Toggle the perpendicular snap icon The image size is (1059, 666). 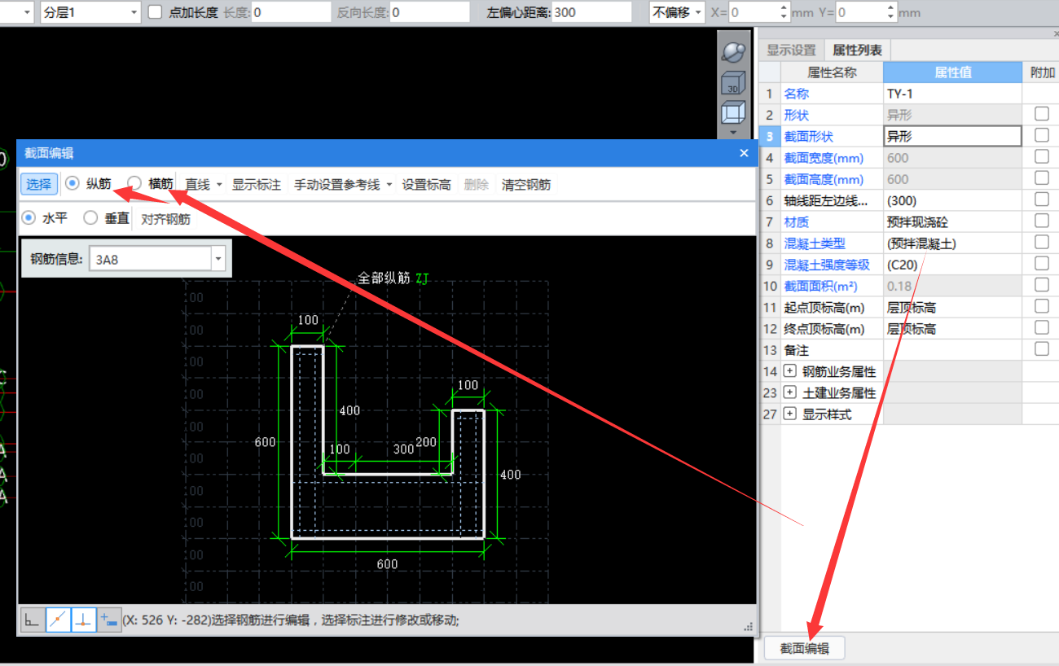coord(83,620)
